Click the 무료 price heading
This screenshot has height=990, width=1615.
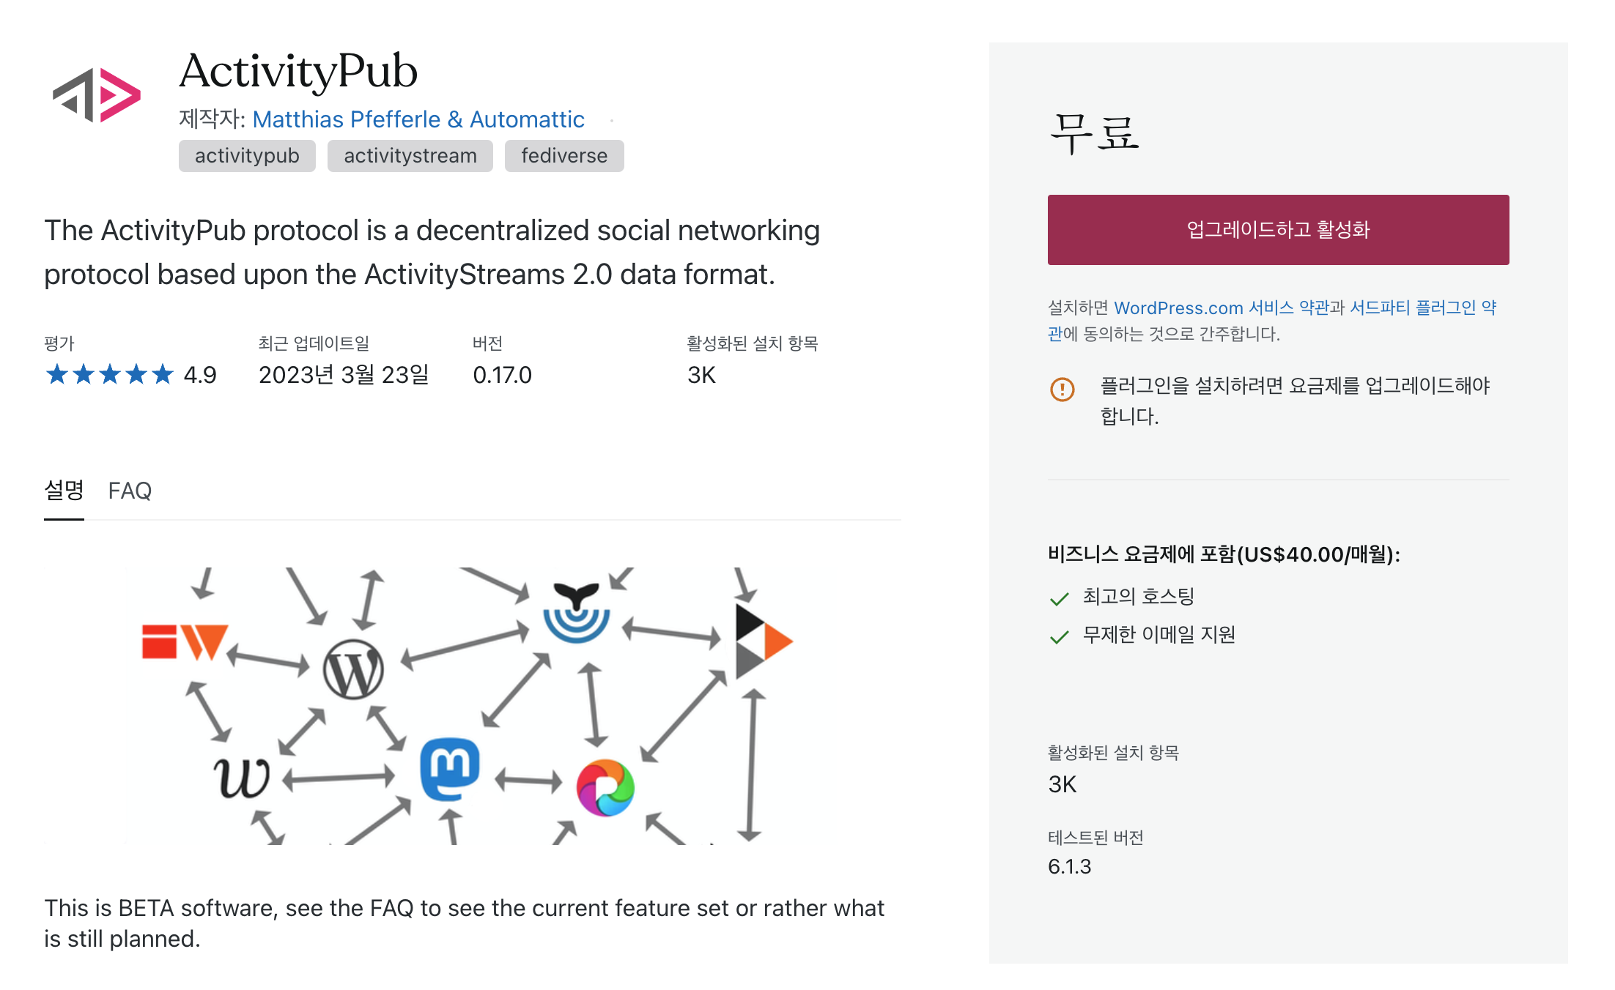click(1095, 133)
